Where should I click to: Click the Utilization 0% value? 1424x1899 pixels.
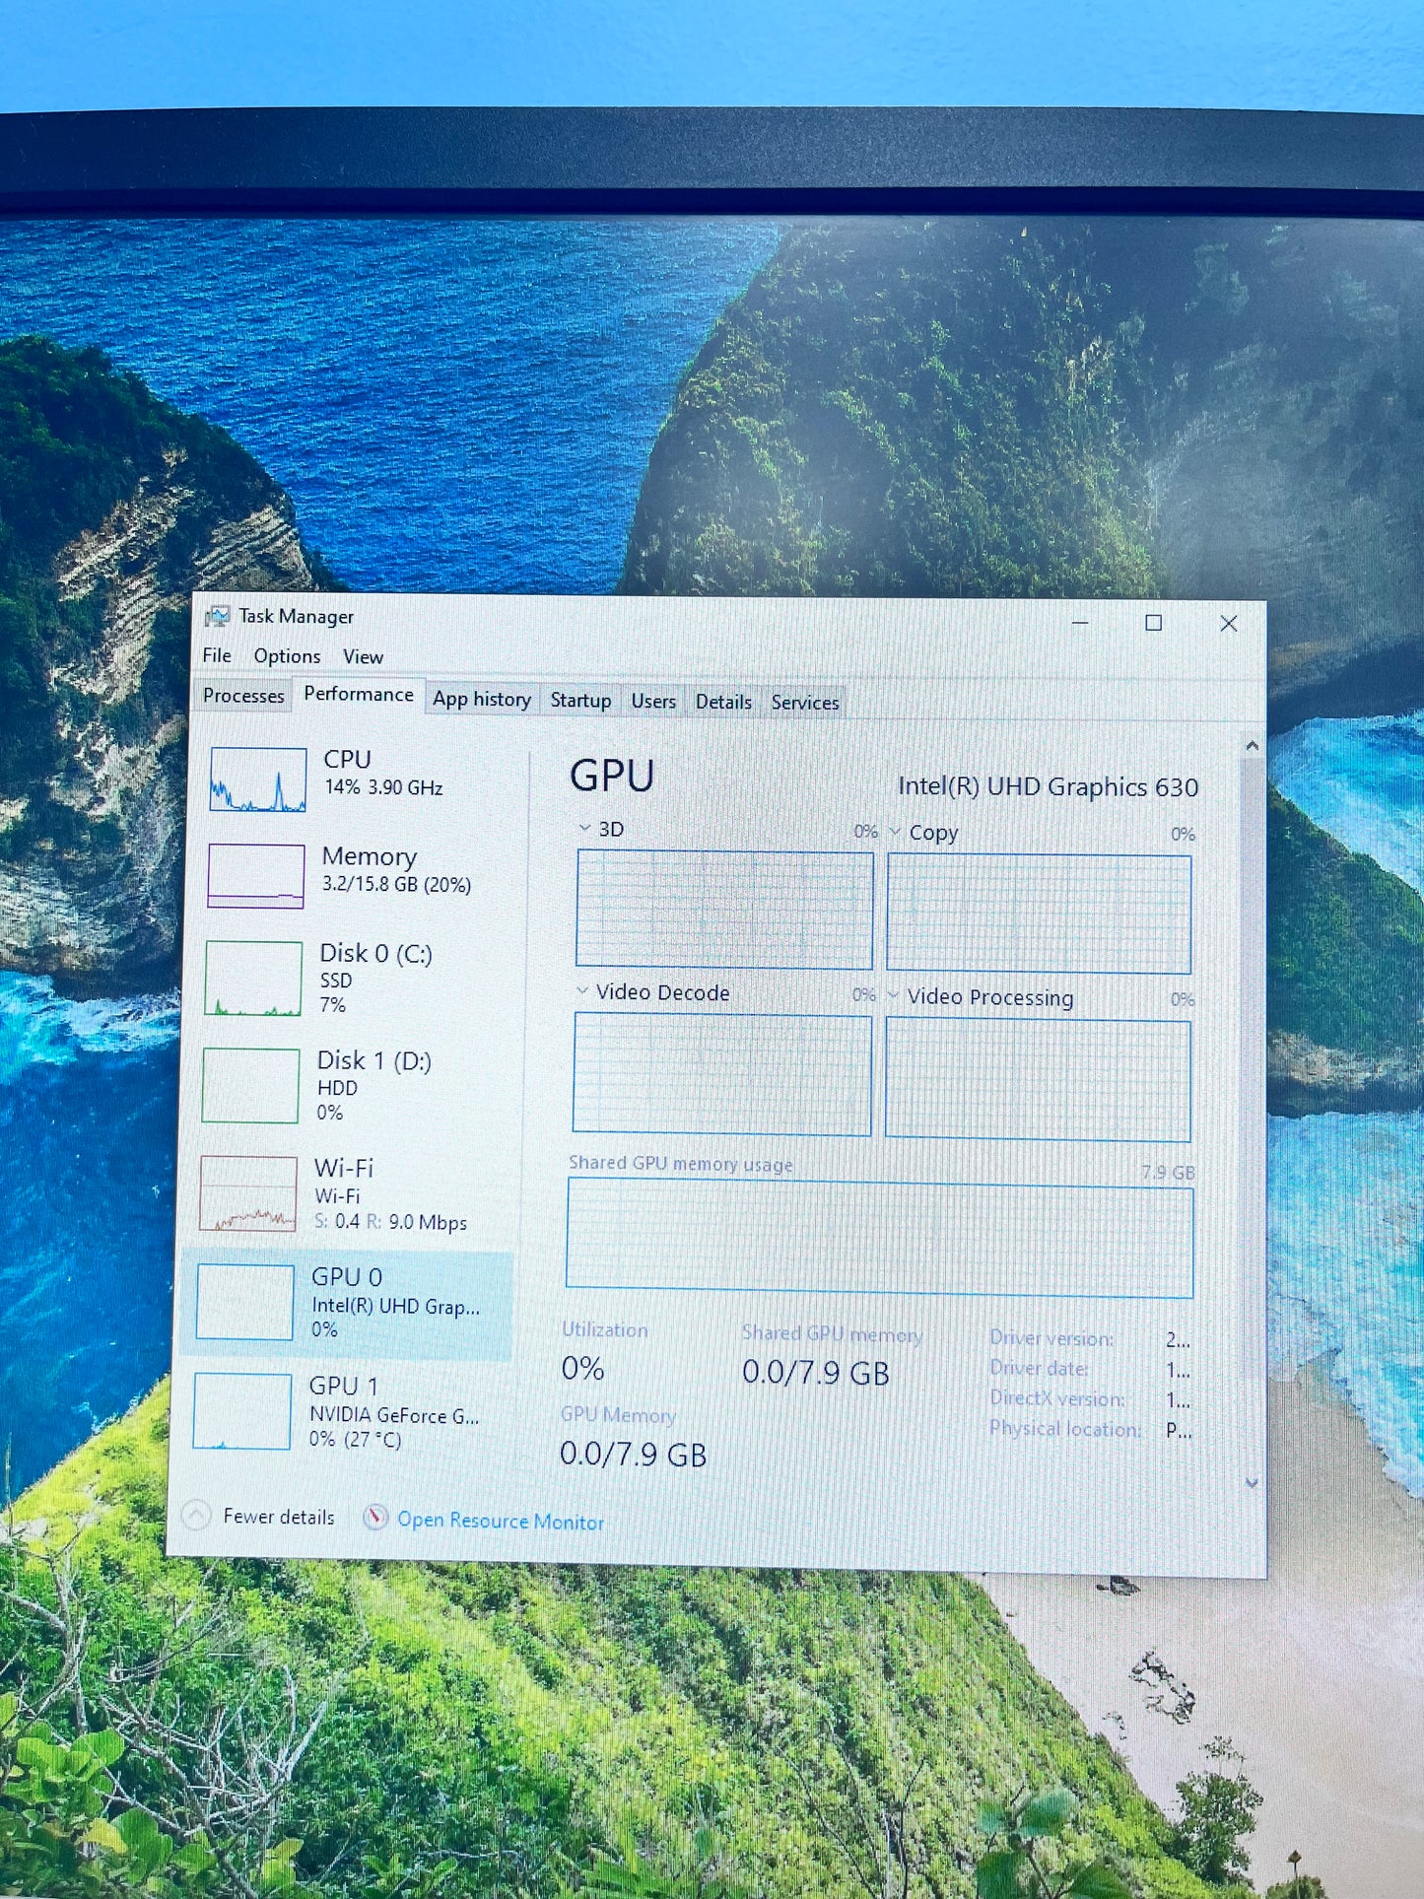tap(582, 1368)
